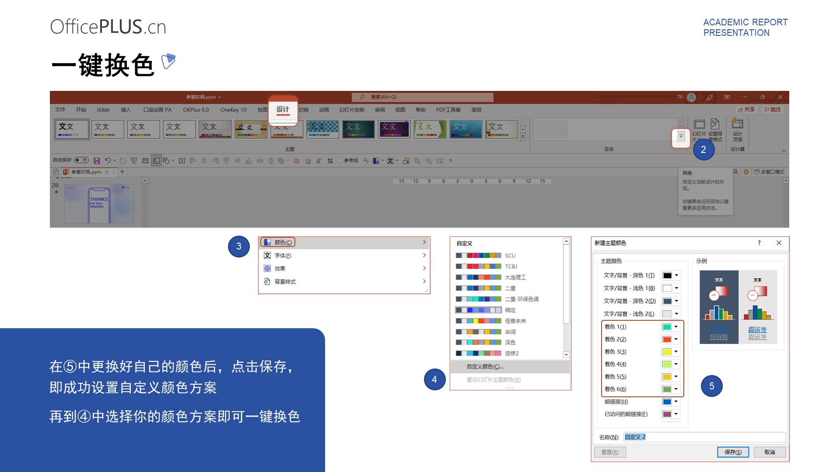Click the align left icon

(x=193, y=161)
